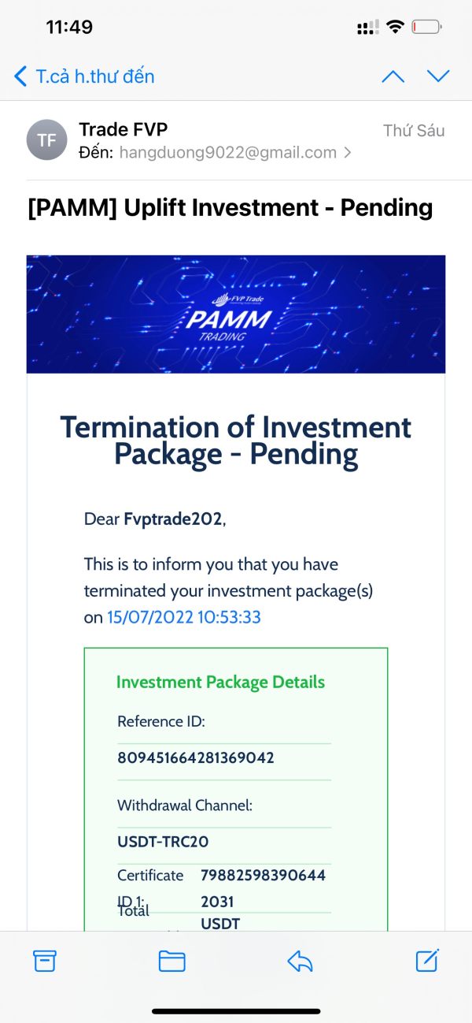Tap the USDT-TRC20 withdrawal channel text
472x1023 pixels.
(163, 842)
